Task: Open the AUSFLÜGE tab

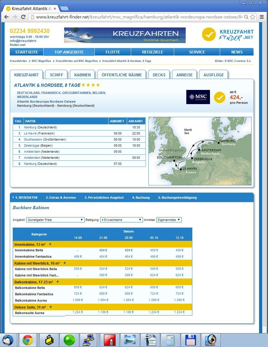Action: click(214, 75)
